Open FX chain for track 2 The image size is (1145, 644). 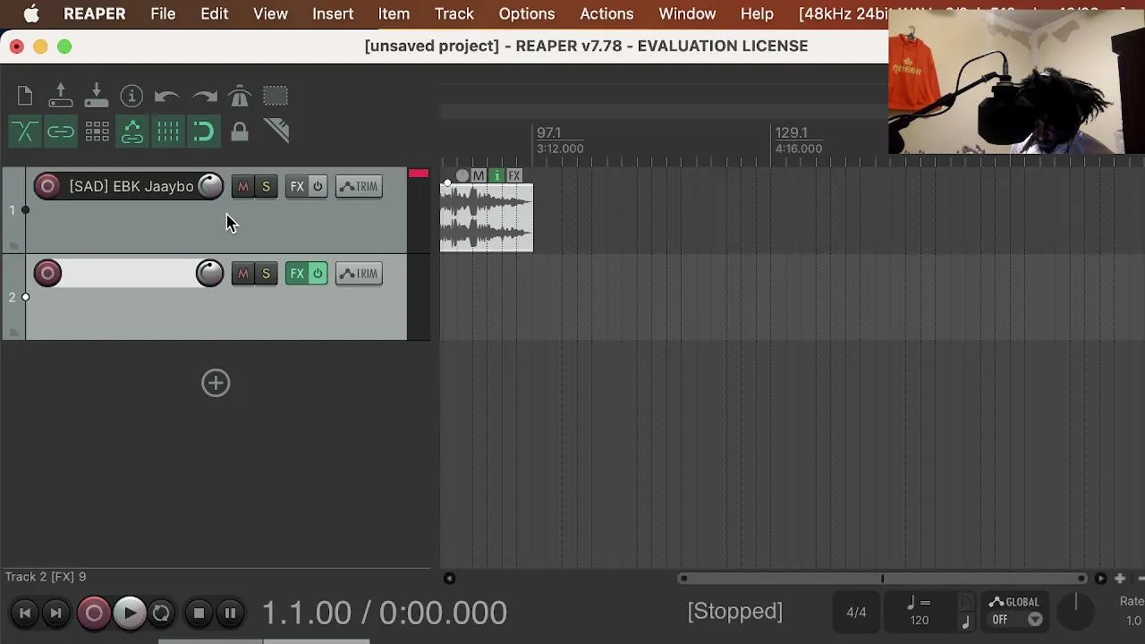[297, 273]
